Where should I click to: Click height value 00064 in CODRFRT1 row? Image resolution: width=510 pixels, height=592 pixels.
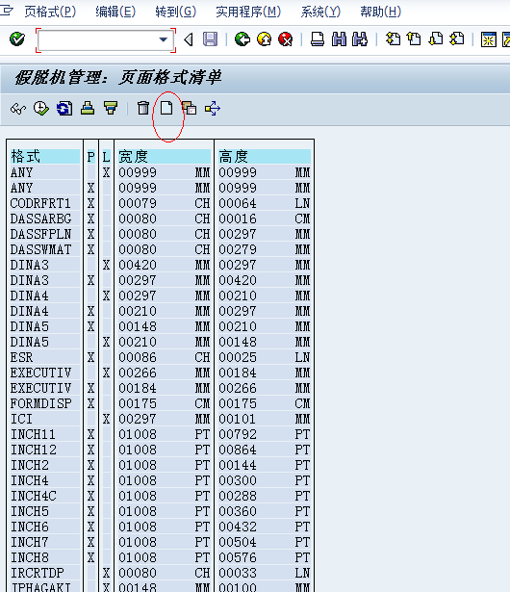[x=238, y=203]
